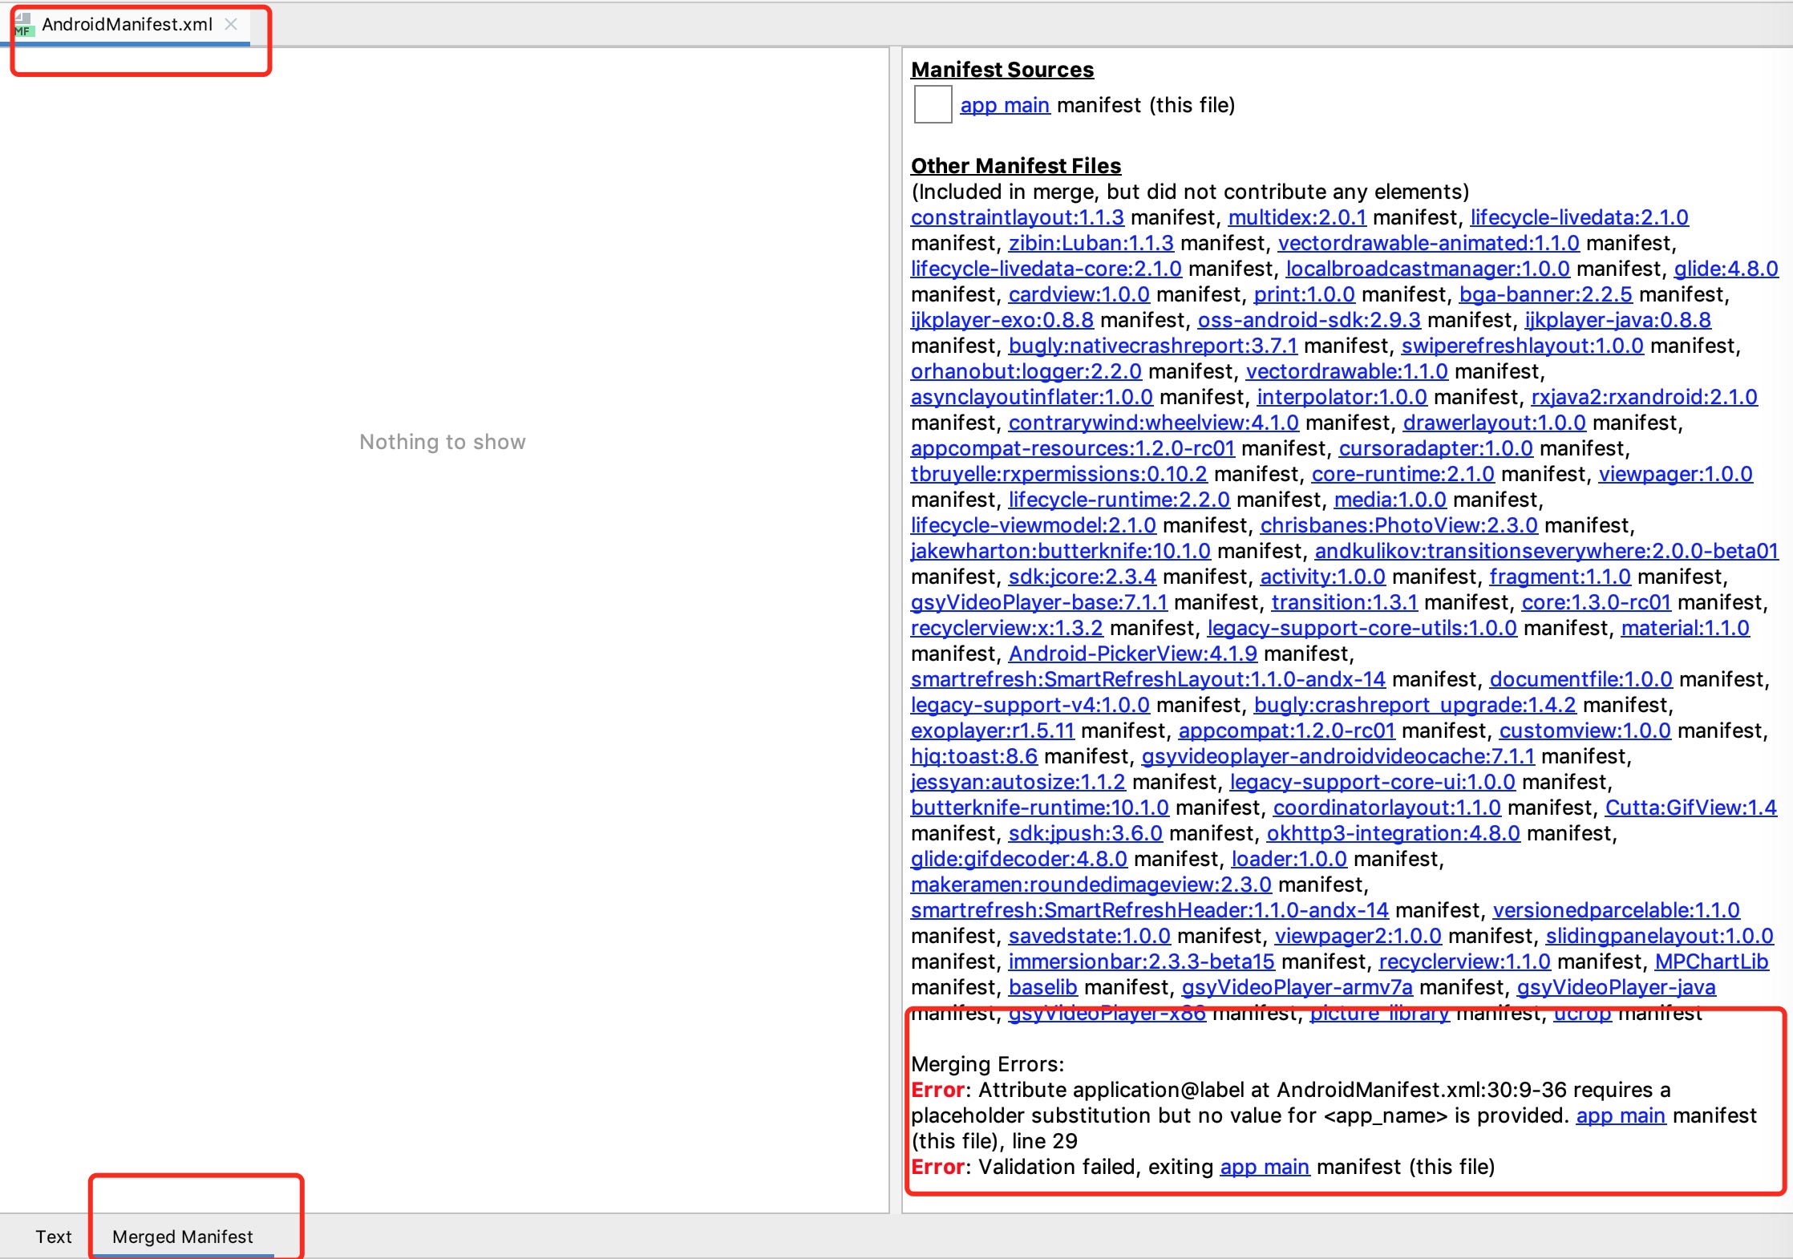This screenshot has width=1793, height=1259.
Task: Switch to the Text tab
Action: (53, 1237)
